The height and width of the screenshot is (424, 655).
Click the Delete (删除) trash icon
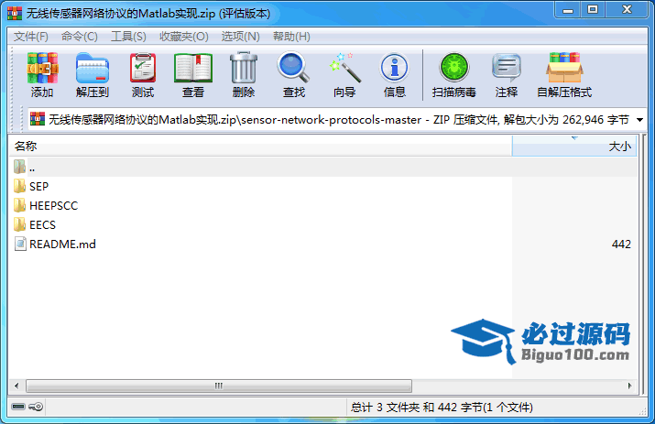tap(244, 68)
